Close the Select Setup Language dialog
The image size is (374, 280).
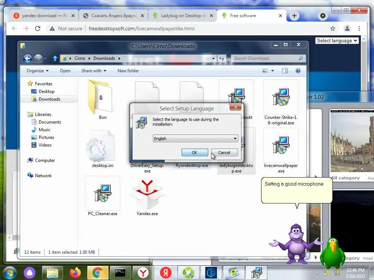coord(236,107)
